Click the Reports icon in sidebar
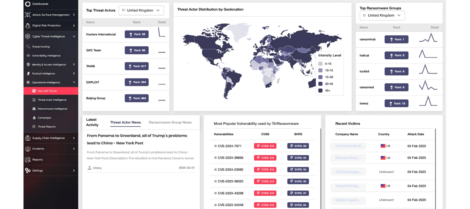Image resolution: width=470 pixels, height=209 pixels. 28,160
